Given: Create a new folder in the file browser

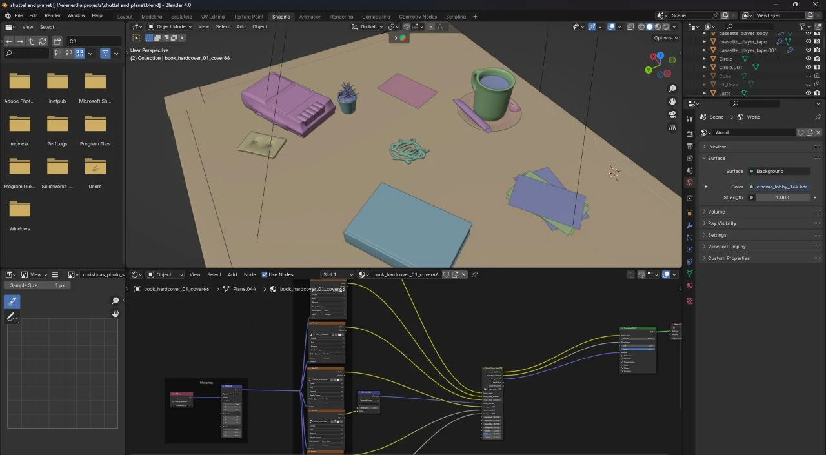Looking at the screenshot, I should tap(57, 41).
